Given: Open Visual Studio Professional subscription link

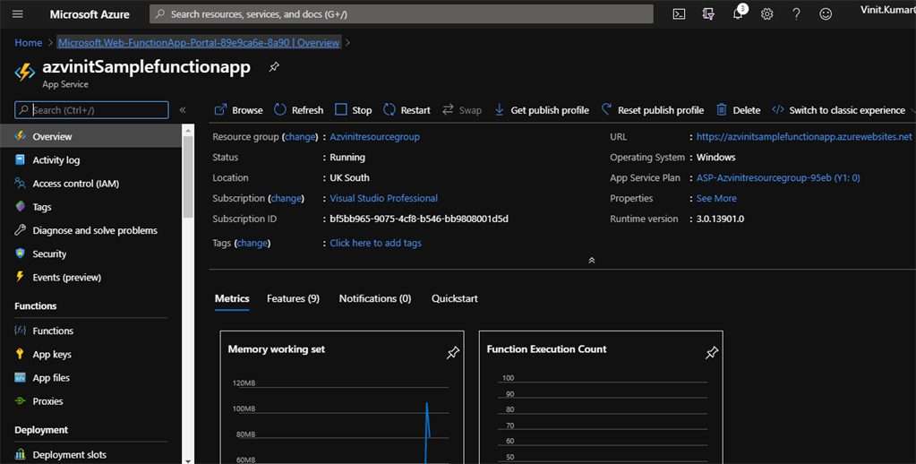Looking at the screenshot, I should pyautogui.click(x=384, y=198).
